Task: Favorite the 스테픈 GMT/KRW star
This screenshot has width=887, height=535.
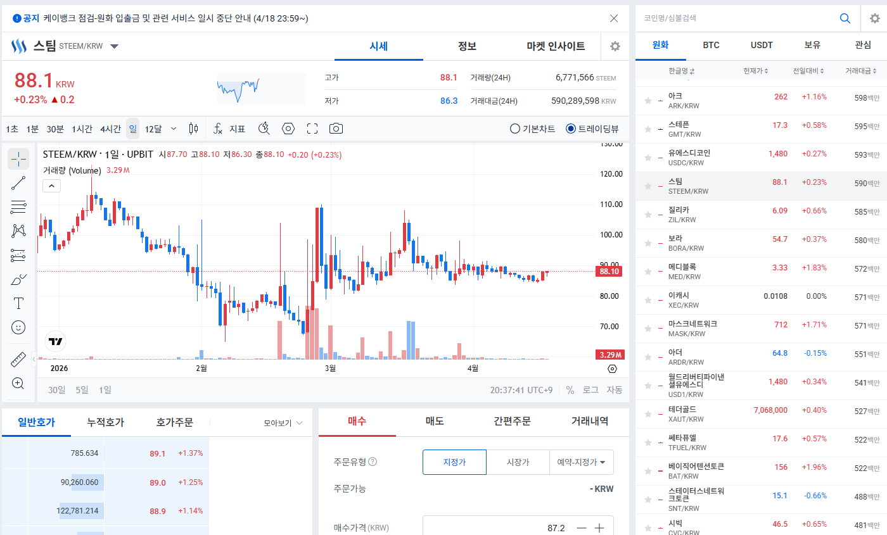Action: click(648, 129)
